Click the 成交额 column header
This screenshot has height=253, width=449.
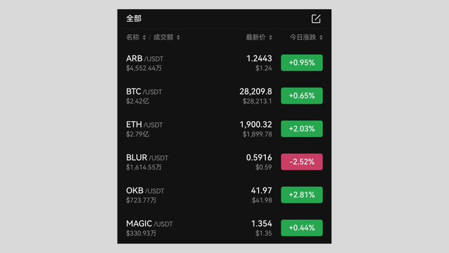point(163,37)
